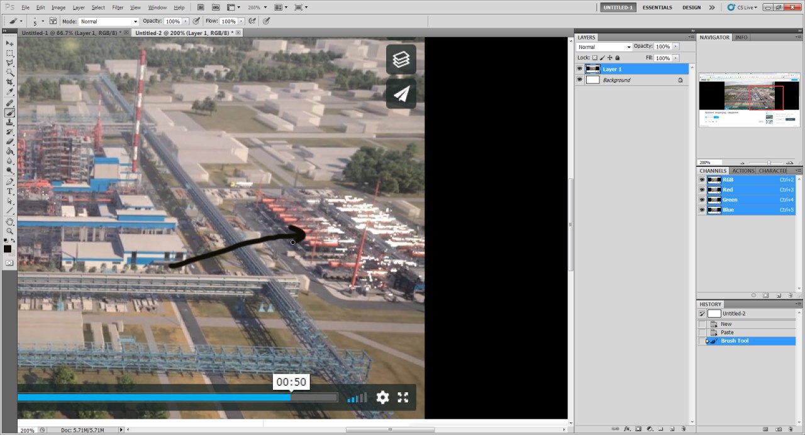Select the Design workspace
Screen dimensions: 805x435
691,8
